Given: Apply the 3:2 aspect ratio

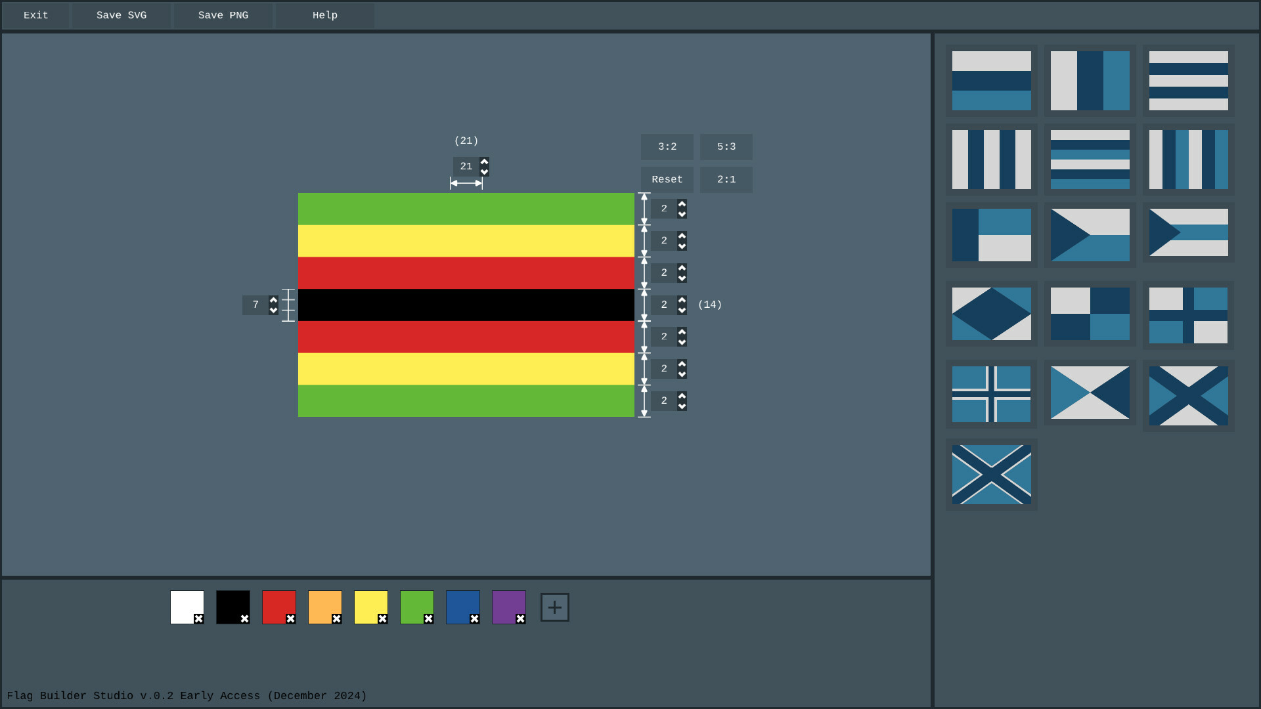Looking at the screenshot, I should 667,146.
